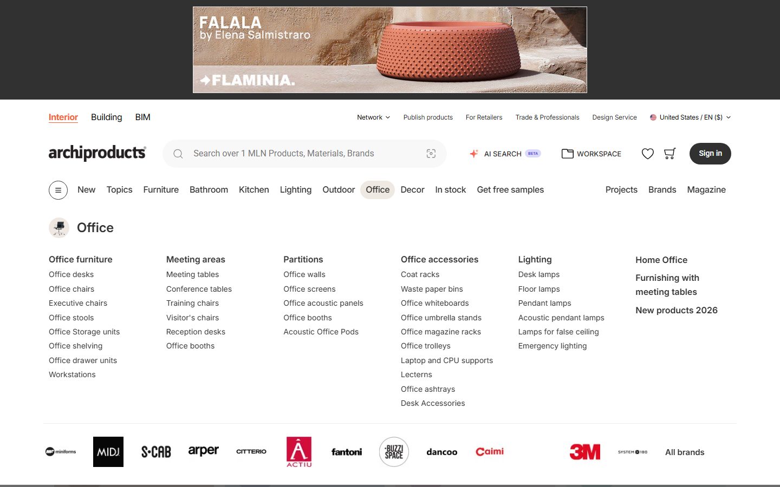
Task: Open the Emergency lighting link
Action: coord(552,346)
